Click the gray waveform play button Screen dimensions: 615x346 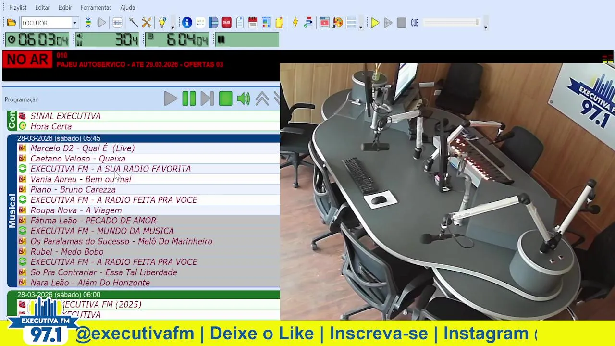(x=388, y=23)
